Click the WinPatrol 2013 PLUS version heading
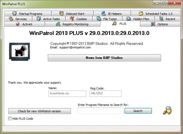 (89, 33)
